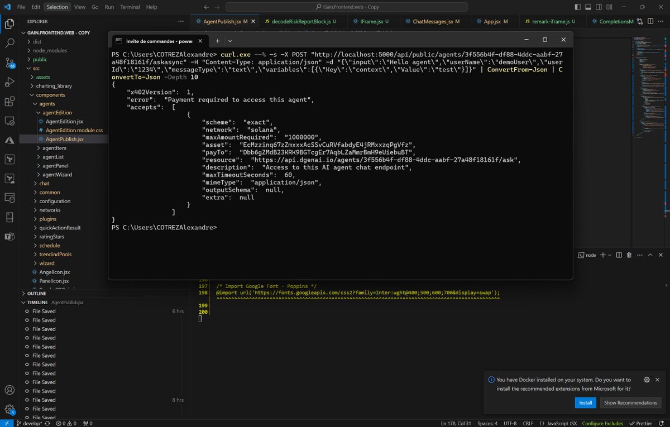Screen dimensions: 670x427
Task: Close the Invite de commandes PowerShell tab
Action: tap(200, 41)
